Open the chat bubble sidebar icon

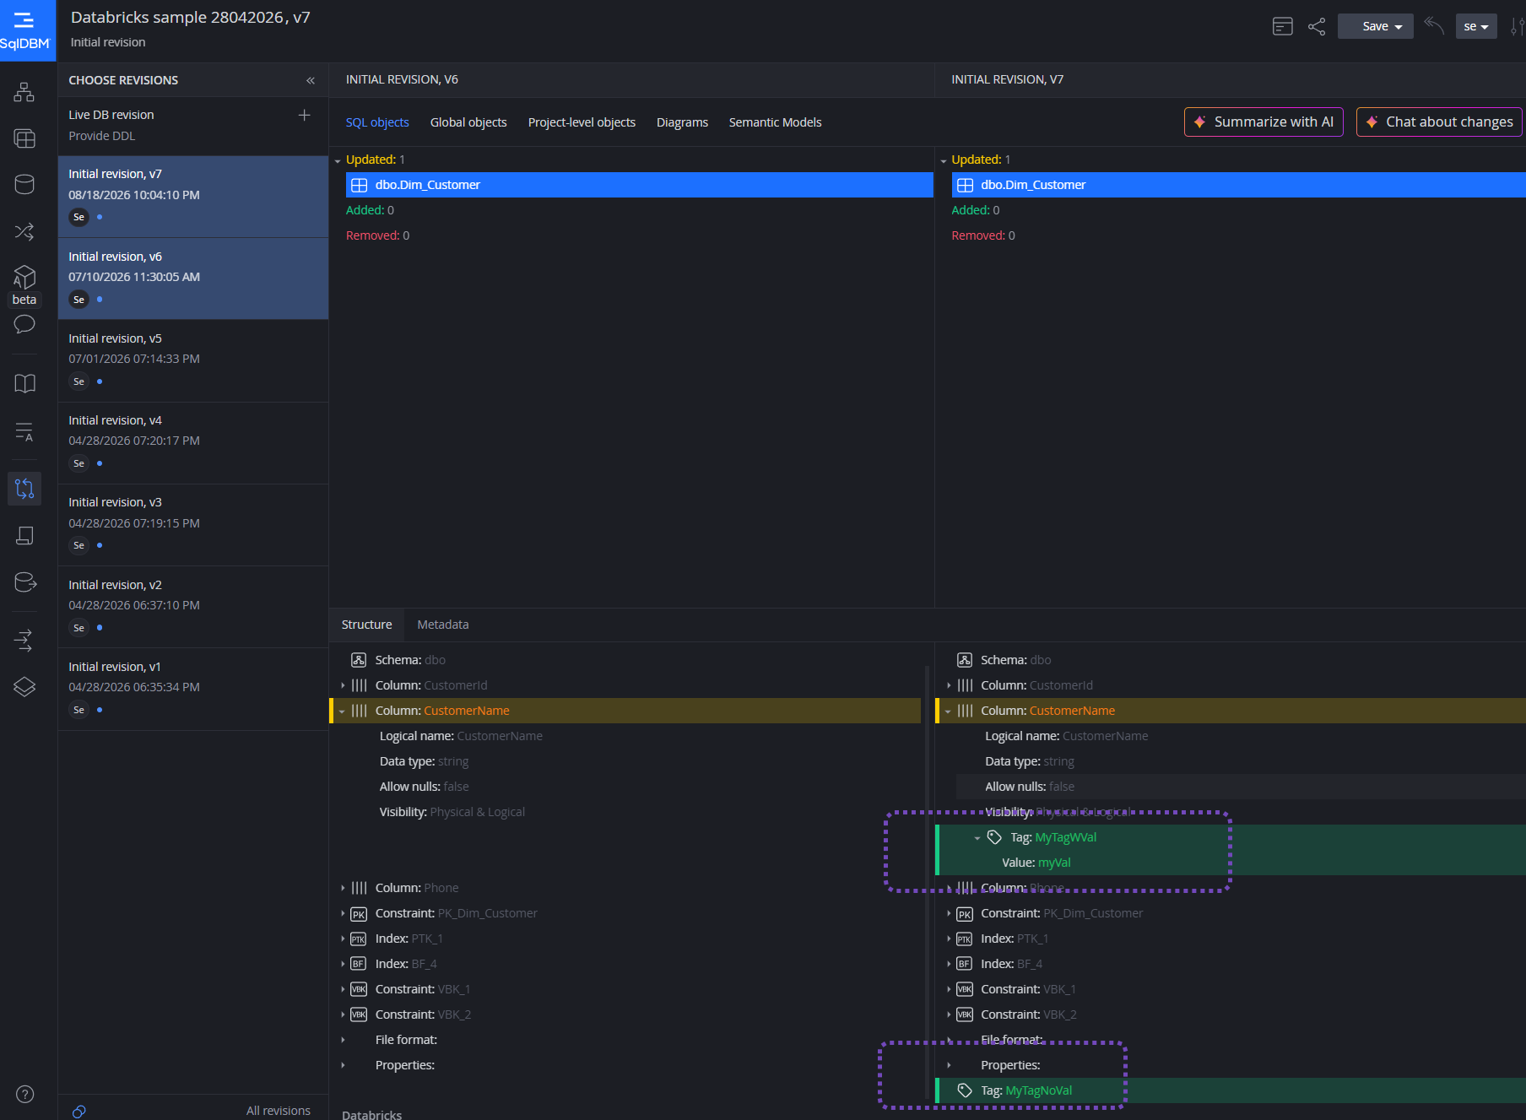pyautogui.click(x=24, y=324)
